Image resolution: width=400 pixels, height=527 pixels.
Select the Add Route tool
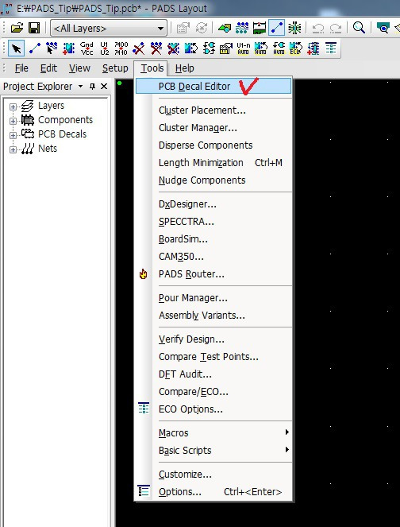point(52,48)
